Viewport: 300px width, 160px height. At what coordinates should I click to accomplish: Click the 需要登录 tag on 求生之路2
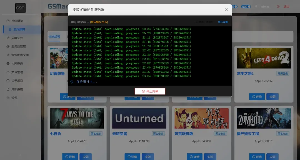coord(282,74)
